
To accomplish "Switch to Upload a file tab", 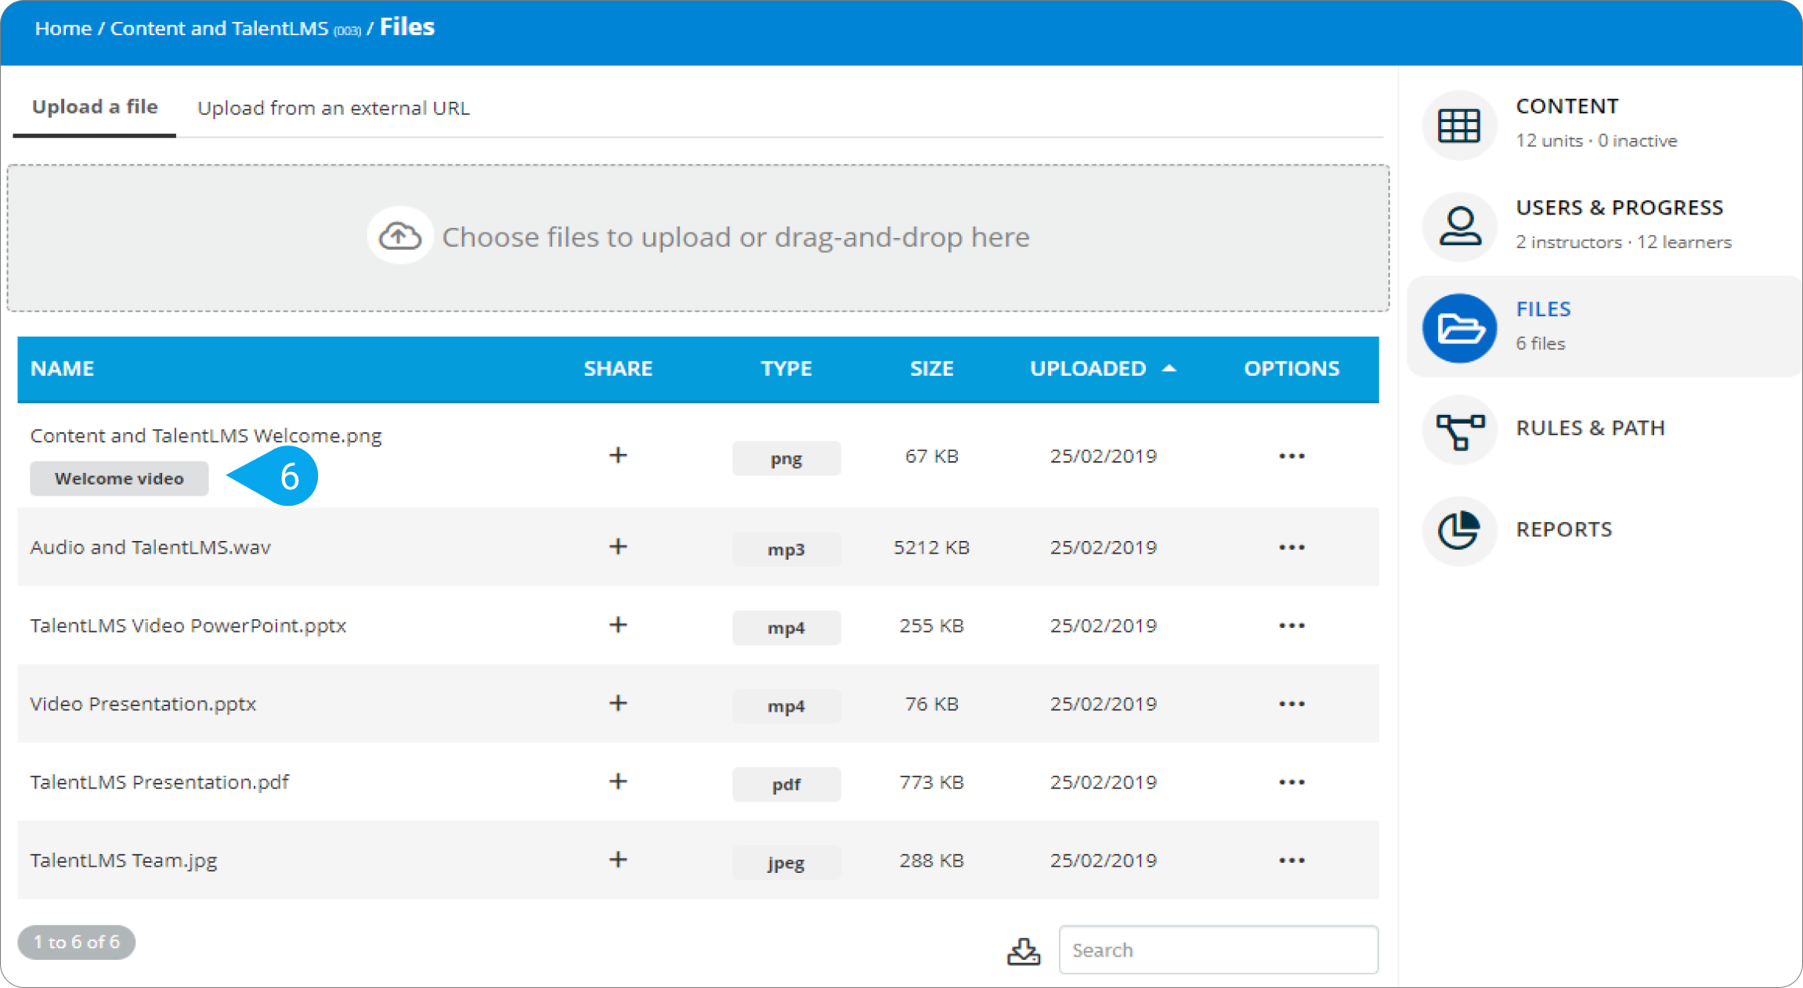I will click(95, 107).
